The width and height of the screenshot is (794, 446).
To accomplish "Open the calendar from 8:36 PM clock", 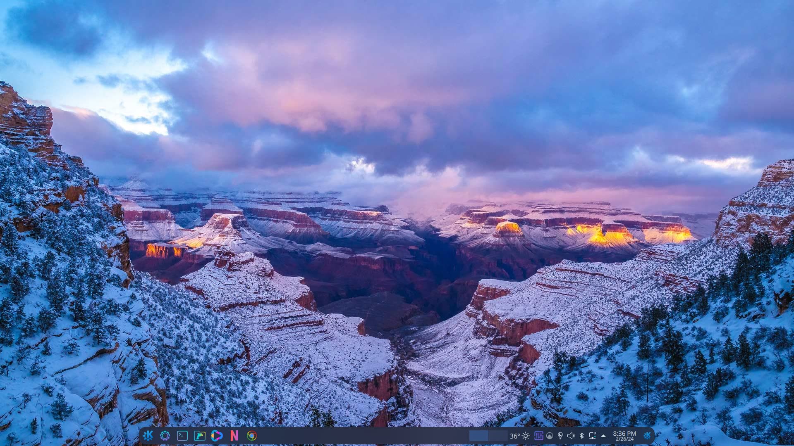I will click(624, 436).
